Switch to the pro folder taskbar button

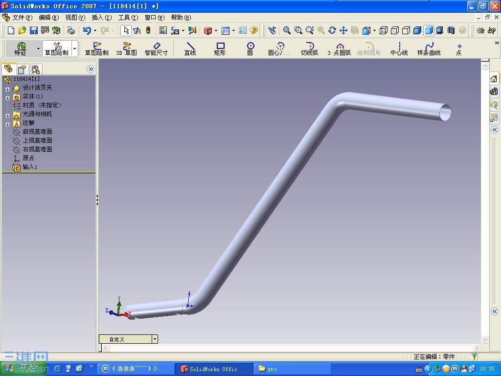pyautogui.click(x=293, y=369)
